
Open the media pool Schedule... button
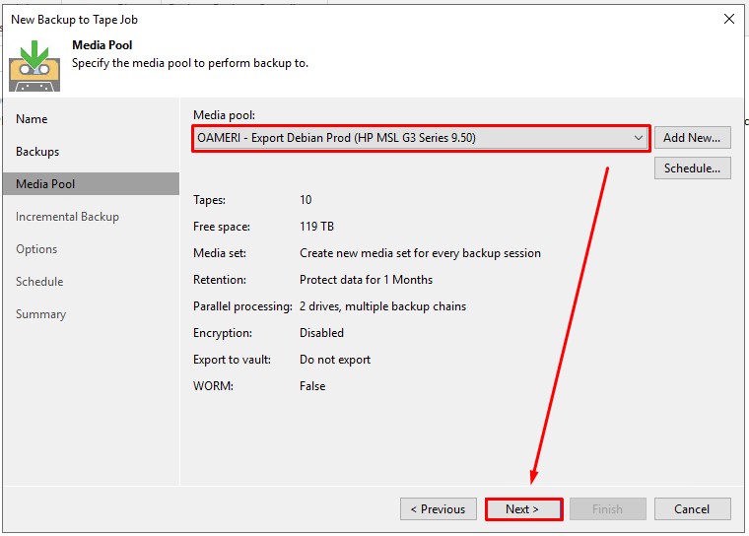[692, 168]
